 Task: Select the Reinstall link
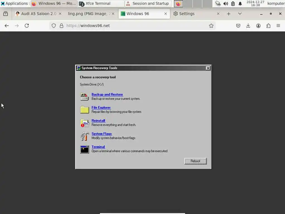98,121
